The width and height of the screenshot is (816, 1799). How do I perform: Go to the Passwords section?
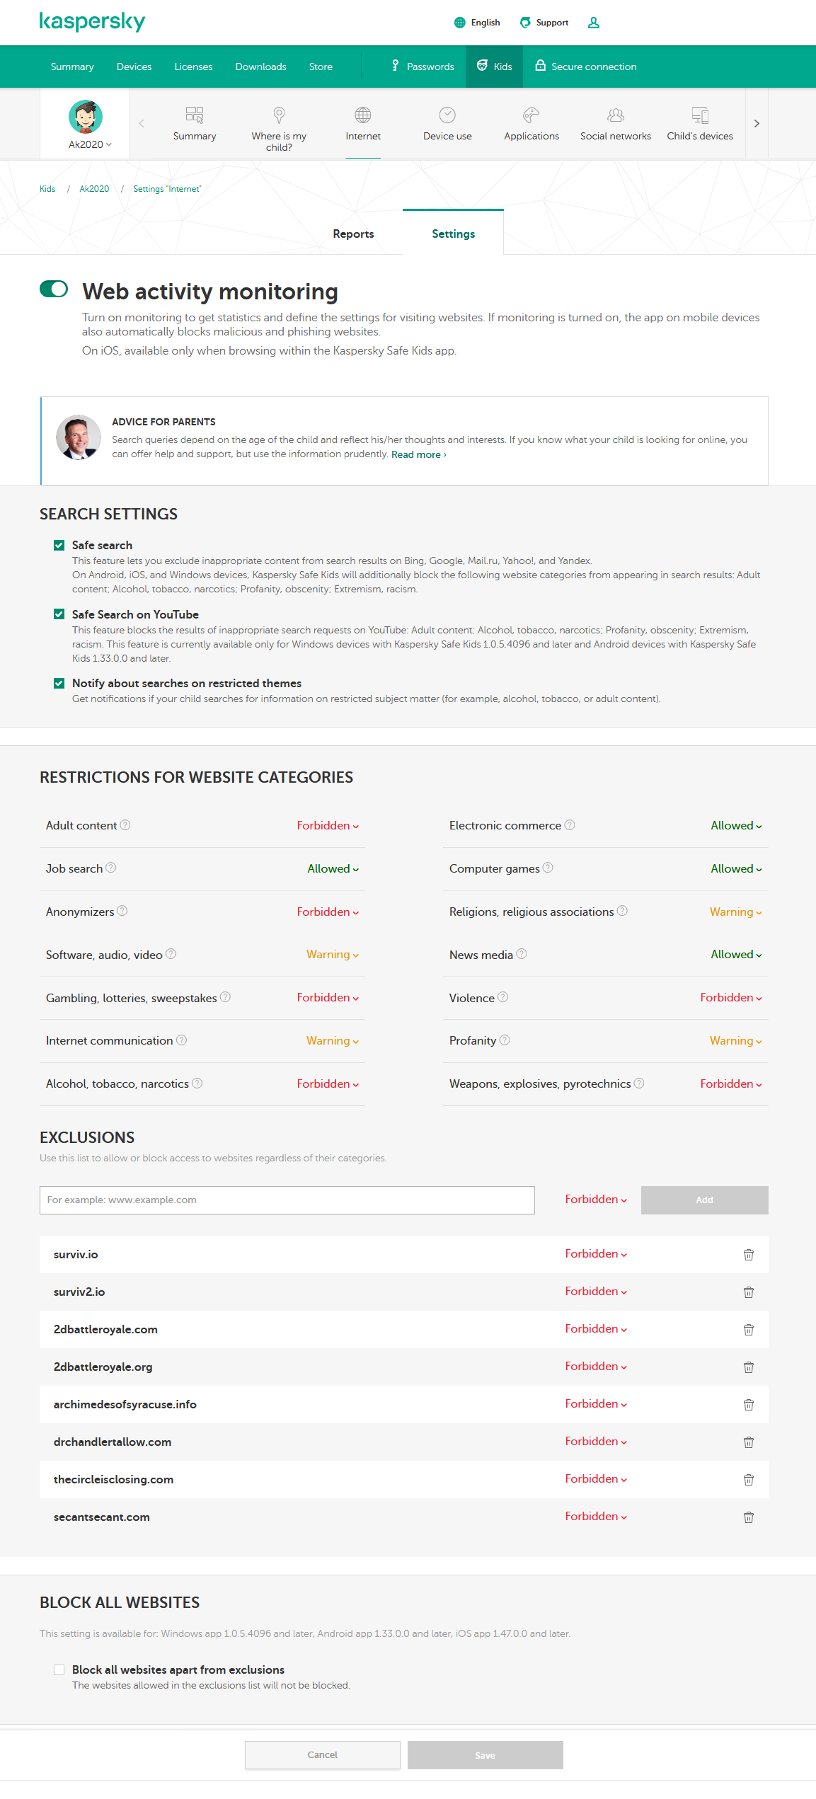click(x=423, y=67)
